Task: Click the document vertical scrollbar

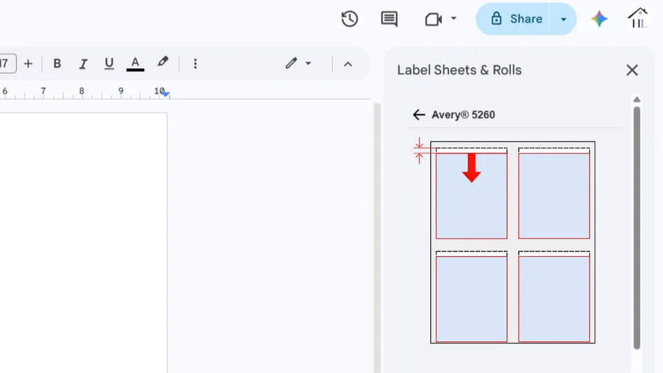Action: point(377,238)
